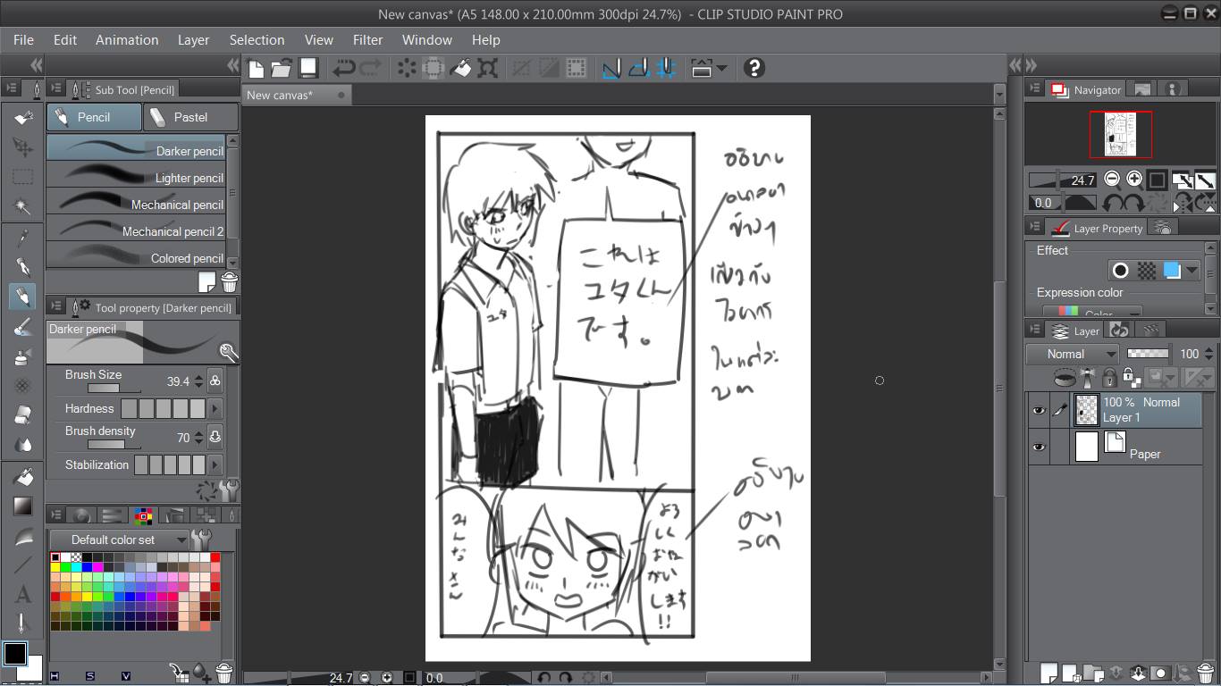
Task: Select the Text tool
Action: coord(23,595)
